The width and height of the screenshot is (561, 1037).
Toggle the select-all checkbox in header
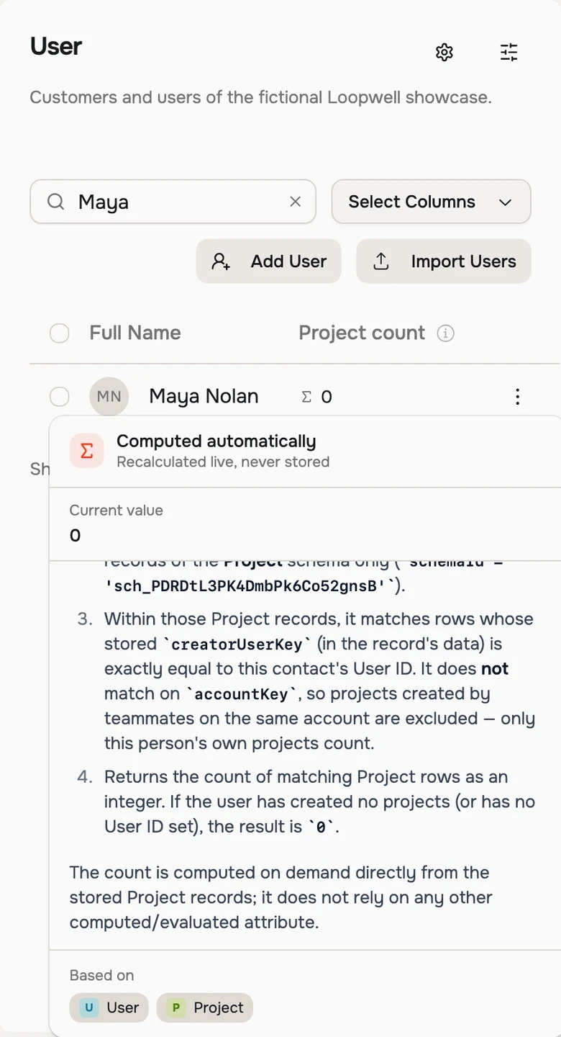click(60, 333)
